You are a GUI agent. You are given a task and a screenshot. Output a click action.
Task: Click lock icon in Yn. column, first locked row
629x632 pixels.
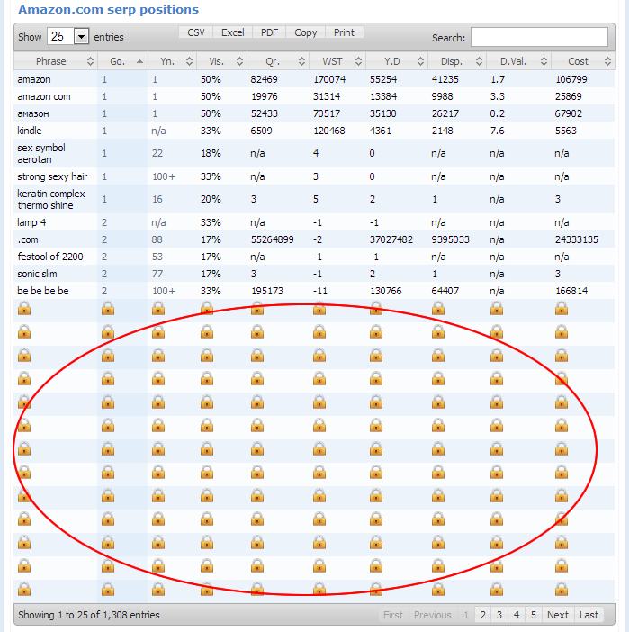(x=158, y=309)
